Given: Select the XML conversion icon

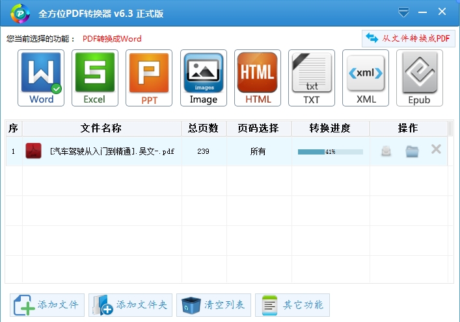Looking at the screenshot, I should click(x=365, y=78).
